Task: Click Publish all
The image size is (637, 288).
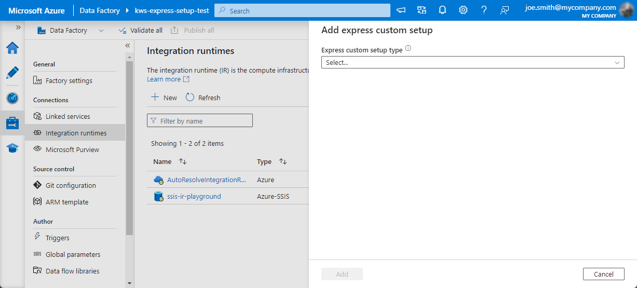Action: tap(193, 31)
